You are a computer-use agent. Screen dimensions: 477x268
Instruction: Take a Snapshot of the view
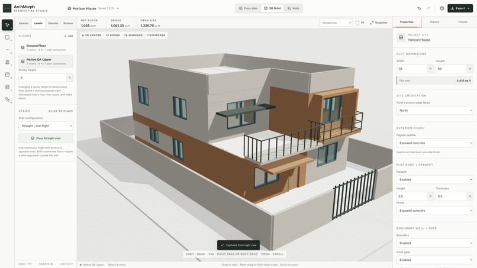pos(379,23)
